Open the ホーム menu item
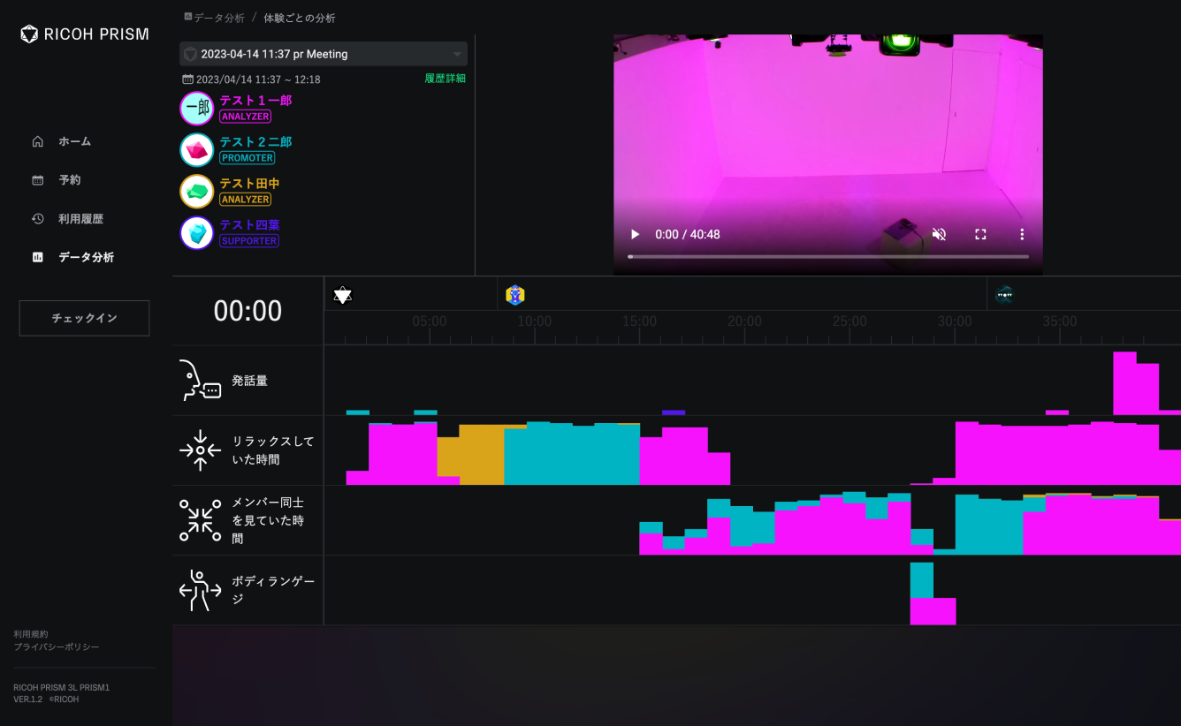Image resolution: width=1181 pixels, height=726 pixels. 74,141
